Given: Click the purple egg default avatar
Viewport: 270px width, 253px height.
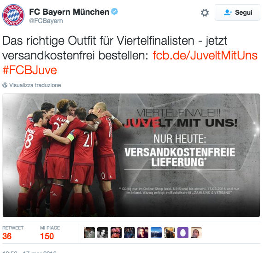Looking at the screenshot, I should [183, 233].
